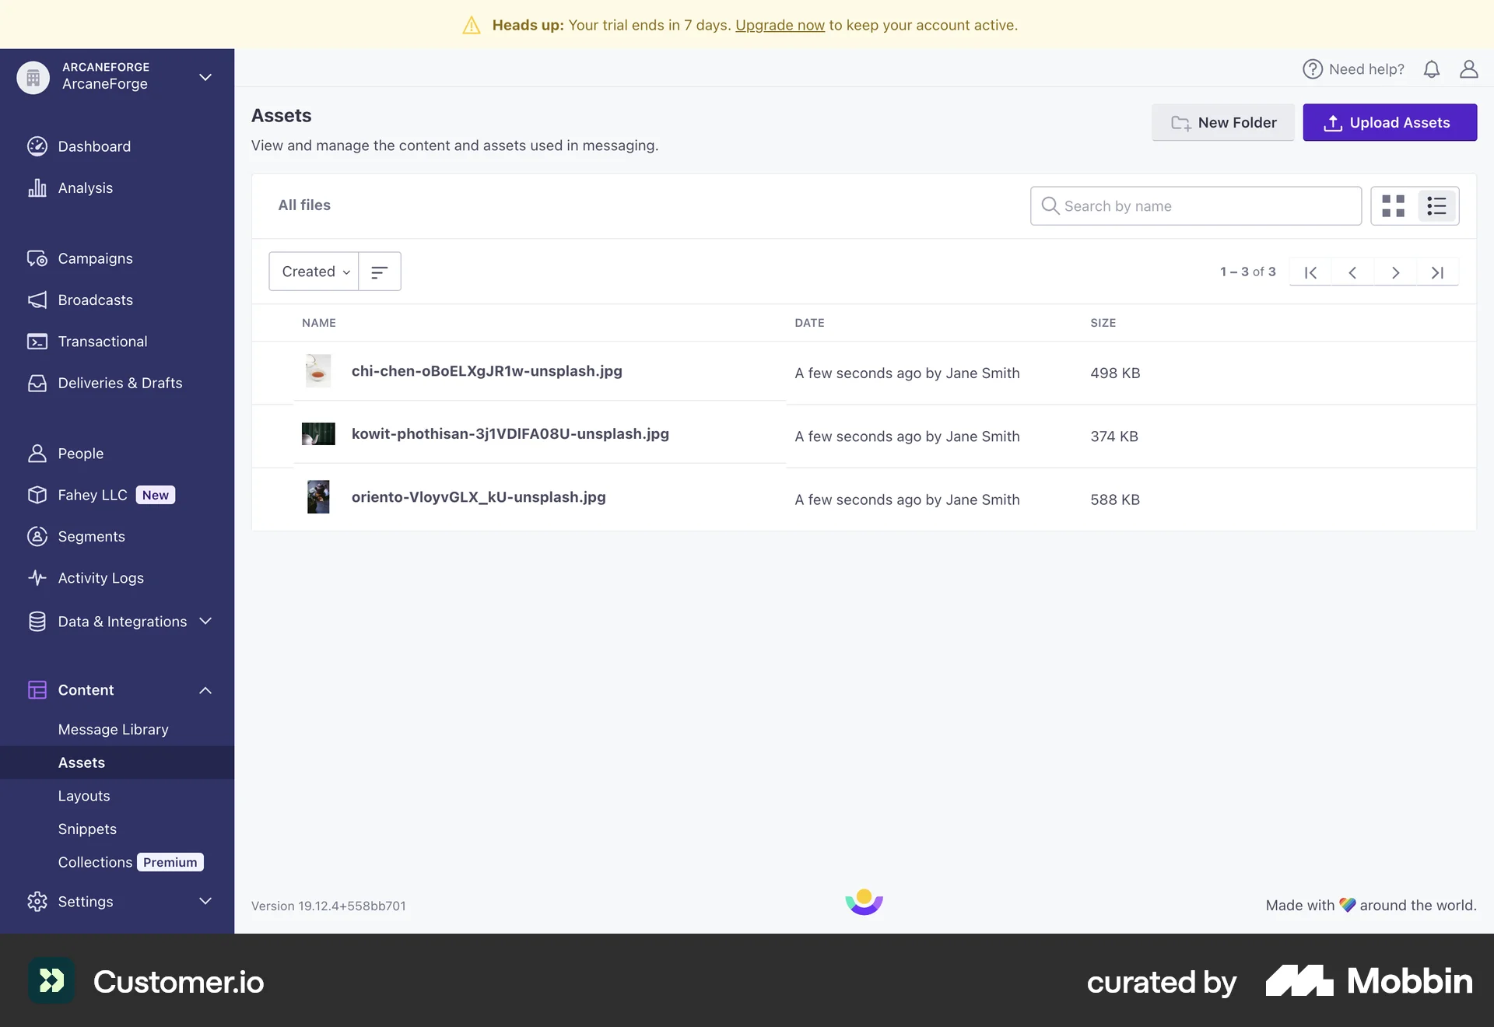Viewport: 1494px width, 1027px height.
Task: Switch assets to grid view
Action: [x=1394, y=205]
